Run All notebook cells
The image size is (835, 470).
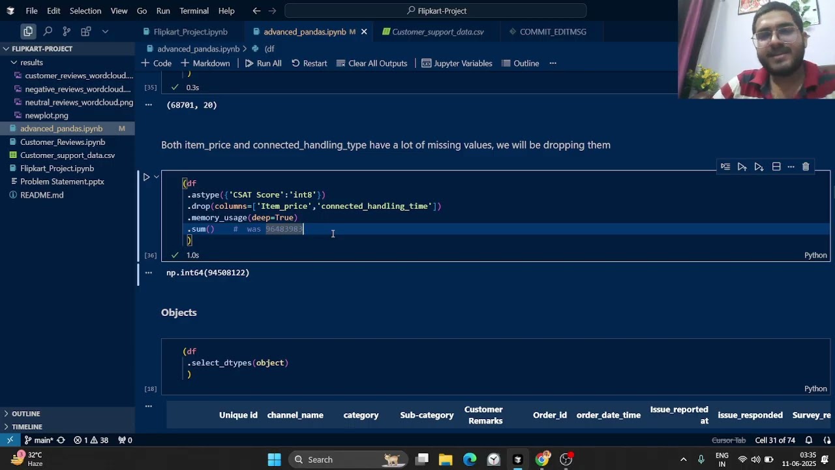tap(264, 63)
